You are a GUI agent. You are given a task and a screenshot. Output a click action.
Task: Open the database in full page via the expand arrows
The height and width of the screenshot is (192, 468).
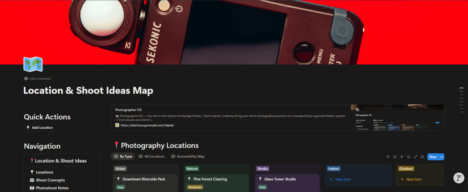tap(415, 157)
